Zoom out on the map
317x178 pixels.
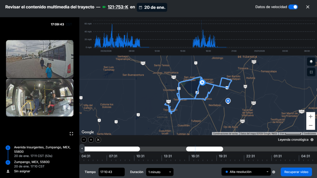click(x=311, y=125)
